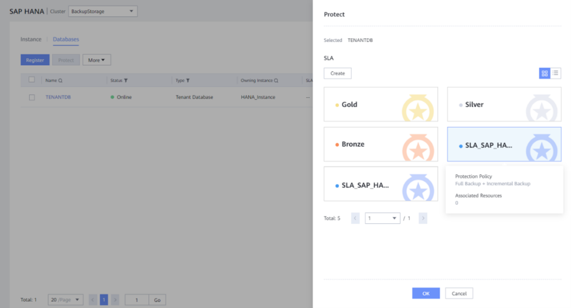This screenshot has width=571, height=308.
Task: Click the page number input field
Action: pyautogui.click(x=137, y=300)
